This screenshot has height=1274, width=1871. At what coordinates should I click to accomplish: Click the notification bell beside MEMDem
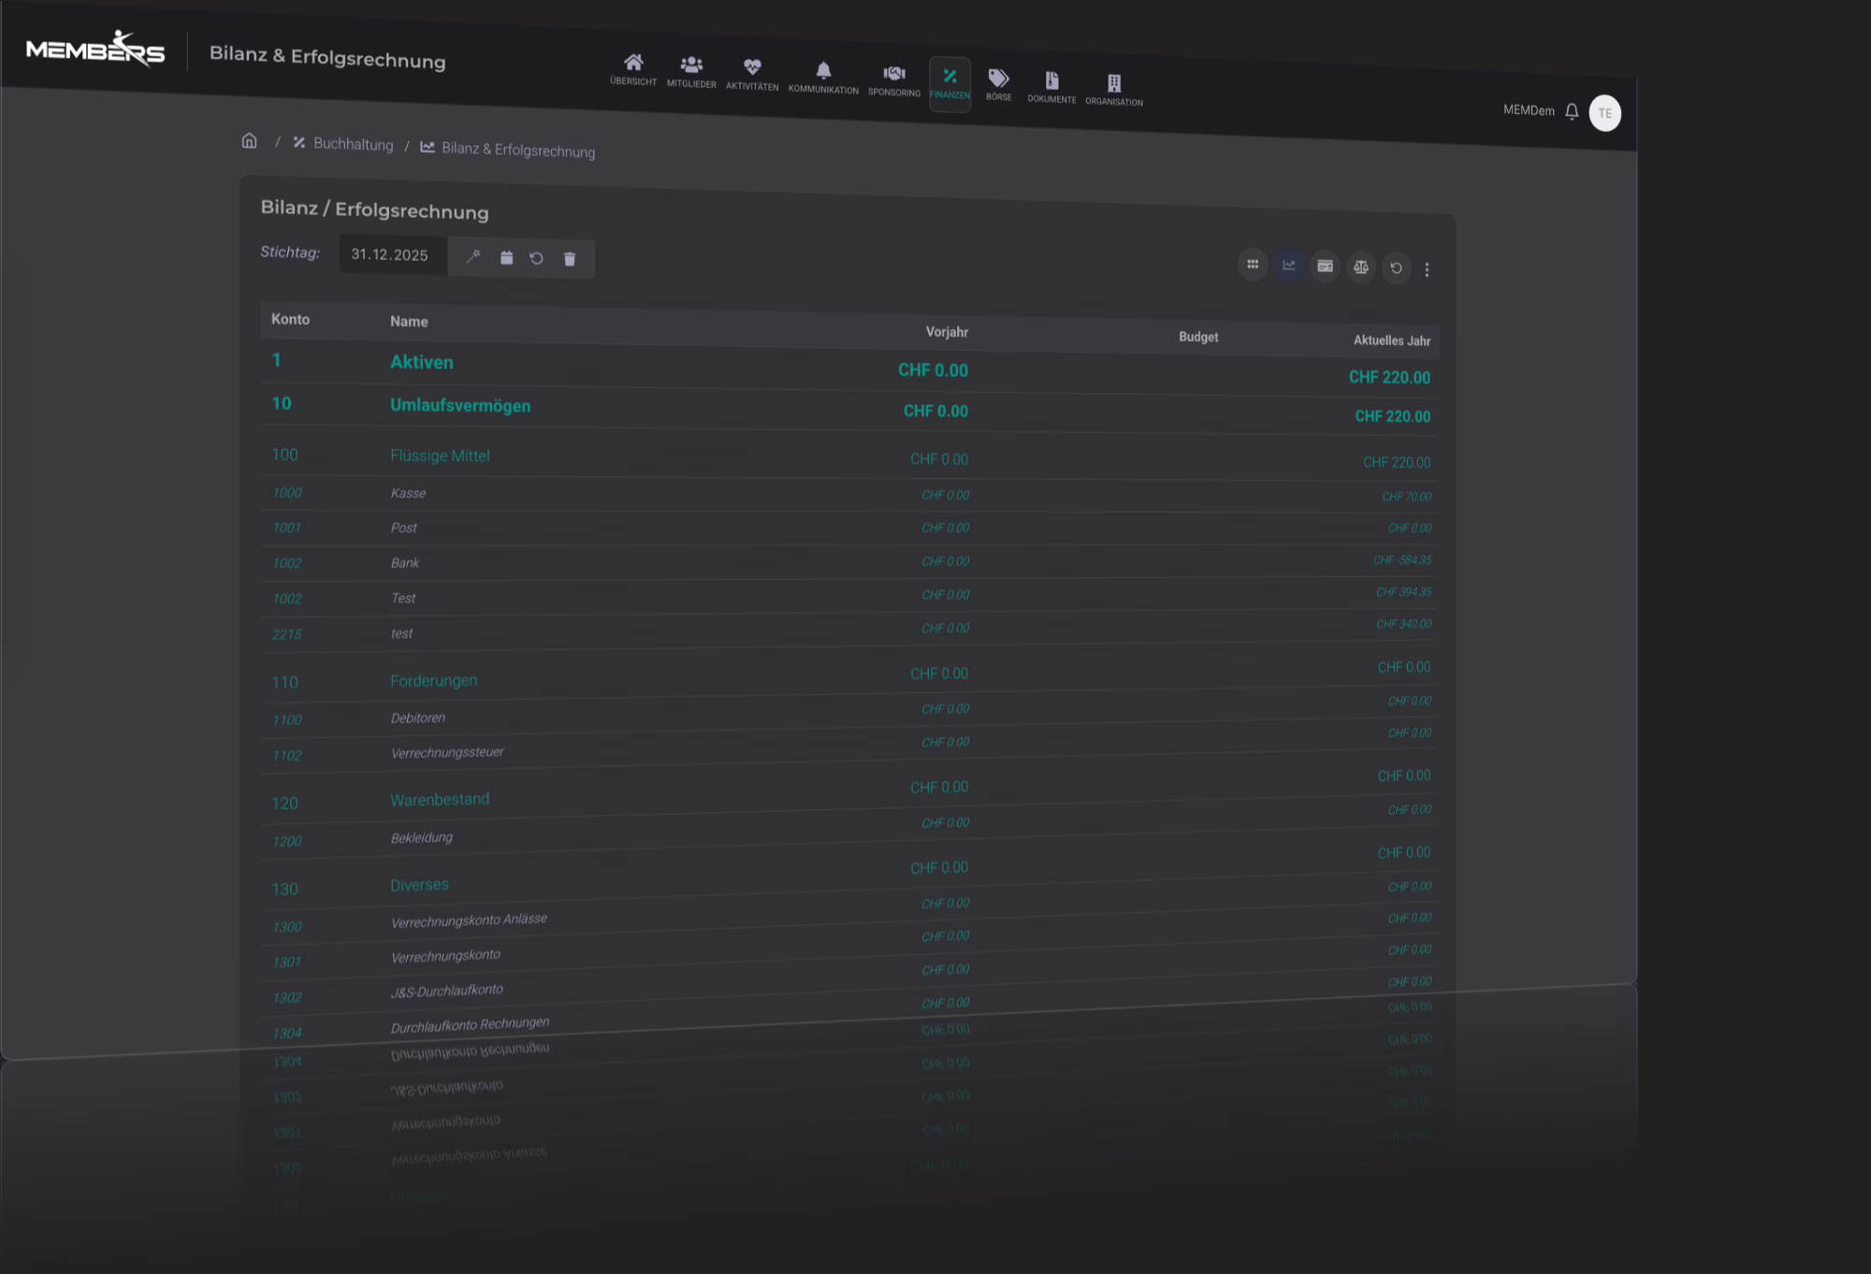pyautogui.click(x=1572, y=111)
